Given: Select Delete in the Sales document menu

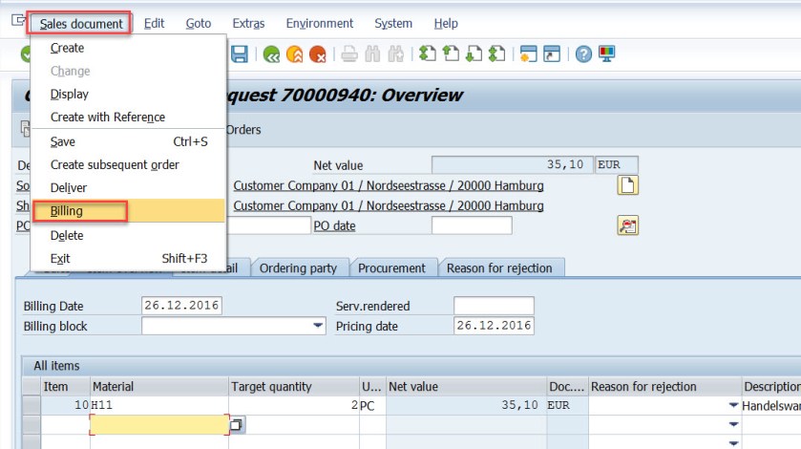Looking at the screenshot, I should pos(129,235).
